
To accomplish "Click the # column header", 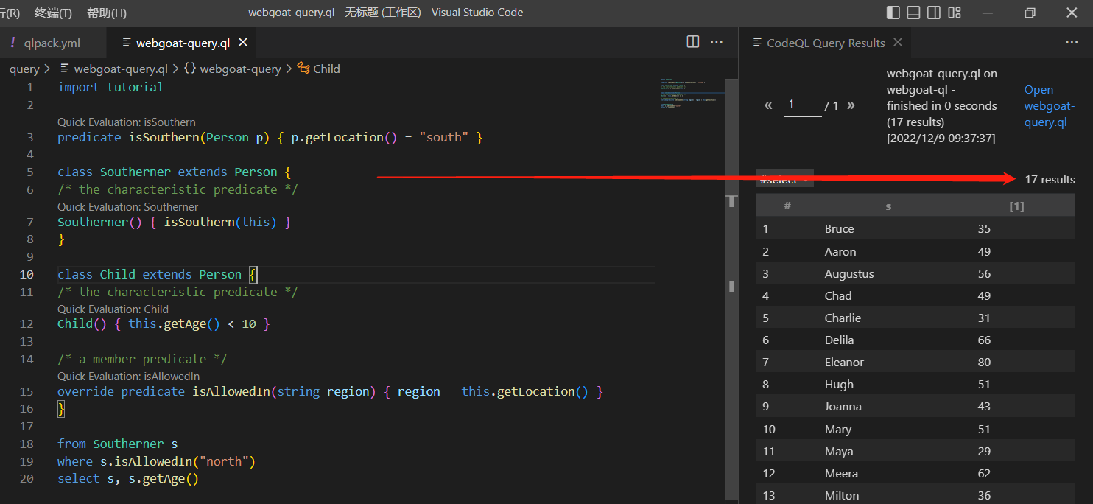I will [x=787, y=206].
